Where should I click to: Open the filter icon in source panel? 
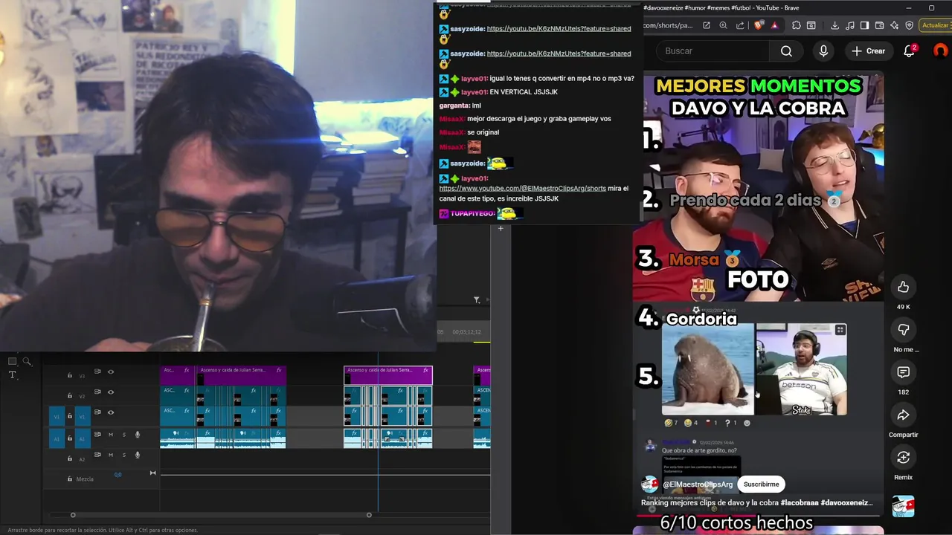[477, 300]
